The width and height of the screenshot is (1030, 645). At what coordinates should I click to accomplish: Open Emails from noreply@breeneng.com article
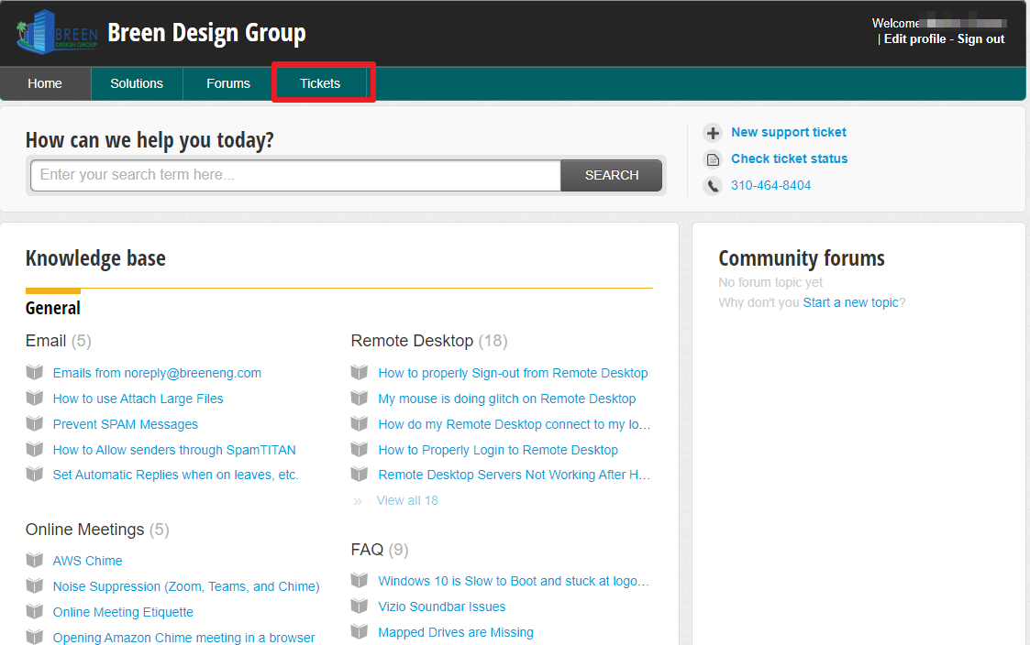pyautogui.click(x=157, y=373)
